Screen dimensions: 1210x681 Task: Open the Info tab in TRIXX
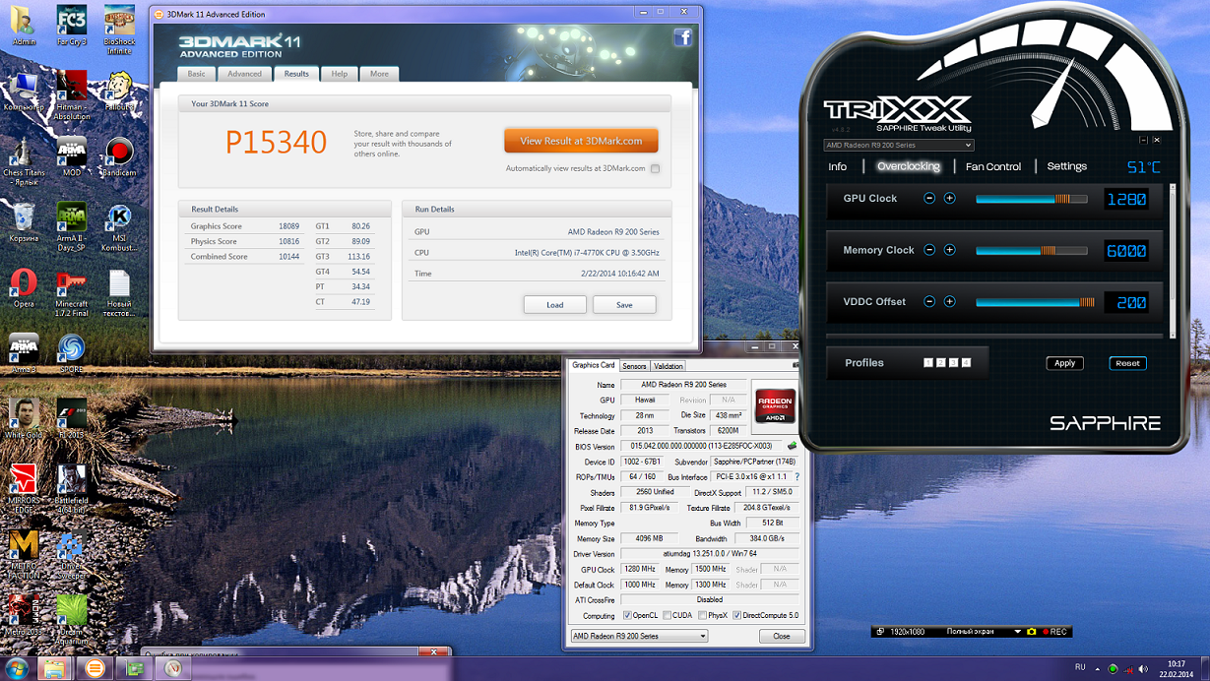[x=838, y=166]
